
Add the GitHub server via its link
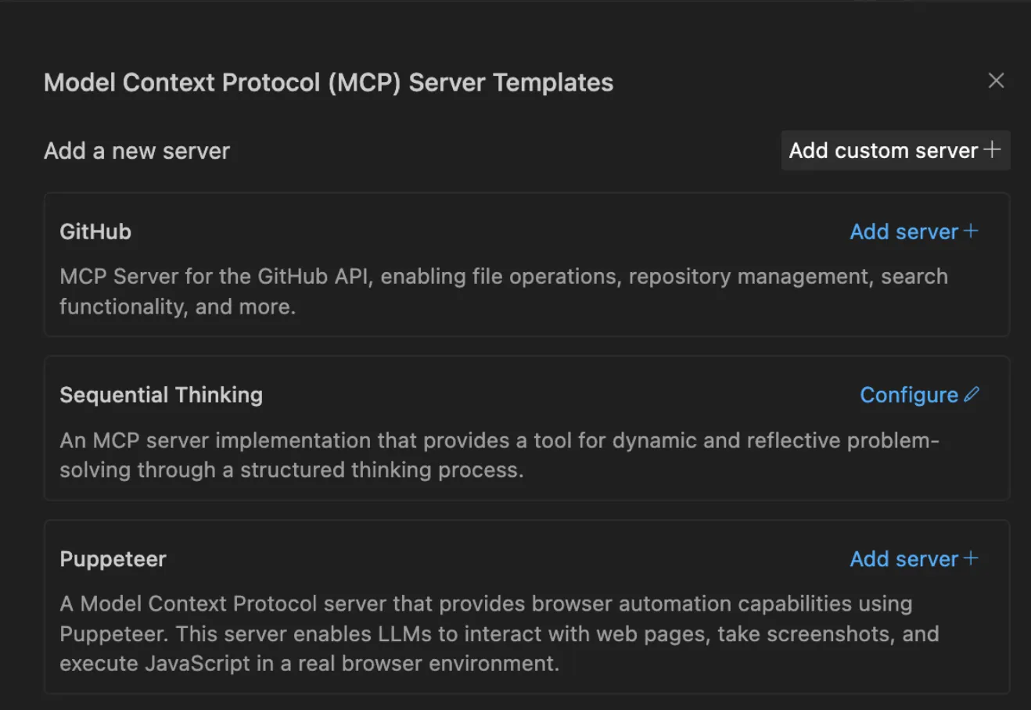pyautogui.click(x=903, y=231)
